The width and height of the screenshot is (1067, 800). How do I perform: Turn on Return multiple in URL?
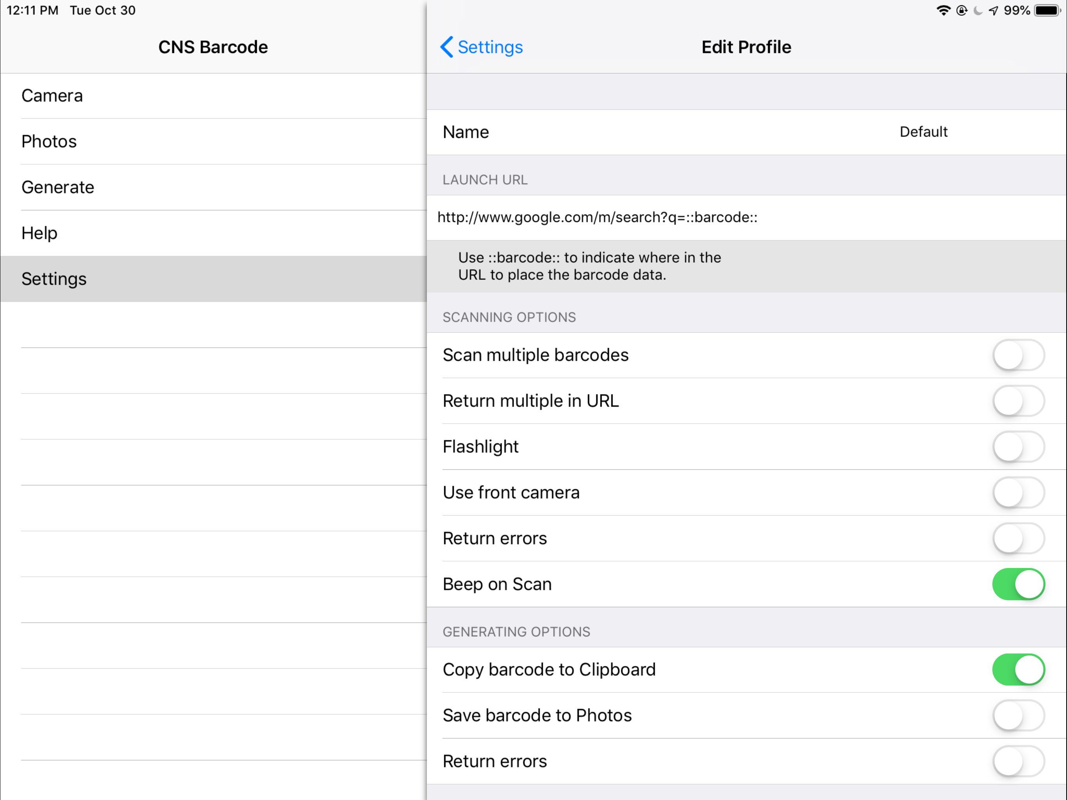tap(1018, 401)
